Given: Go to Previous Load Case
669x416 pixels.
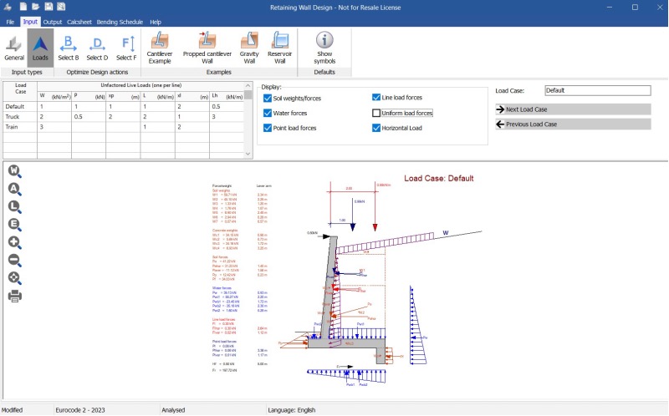Looking at the screenshot, I should 573,124.
